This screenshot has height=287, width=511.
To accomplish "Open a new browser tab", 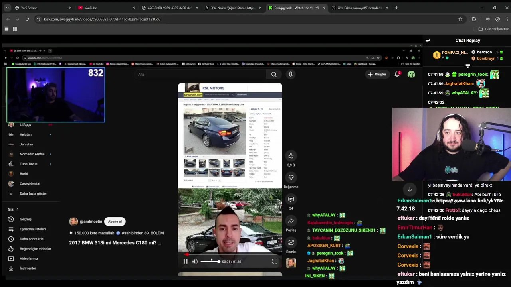I will [x=396, y=8].
